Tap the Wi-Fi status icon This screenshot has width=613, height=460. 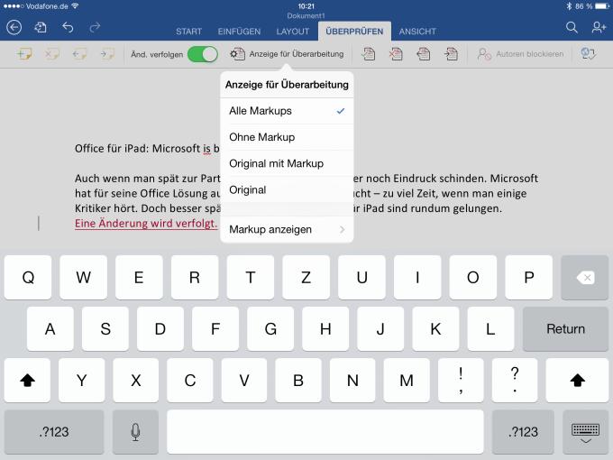(75, 6)
